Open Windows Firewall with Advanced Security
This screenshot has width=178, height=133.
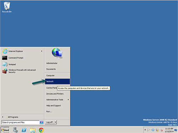[x=22, y=71]
